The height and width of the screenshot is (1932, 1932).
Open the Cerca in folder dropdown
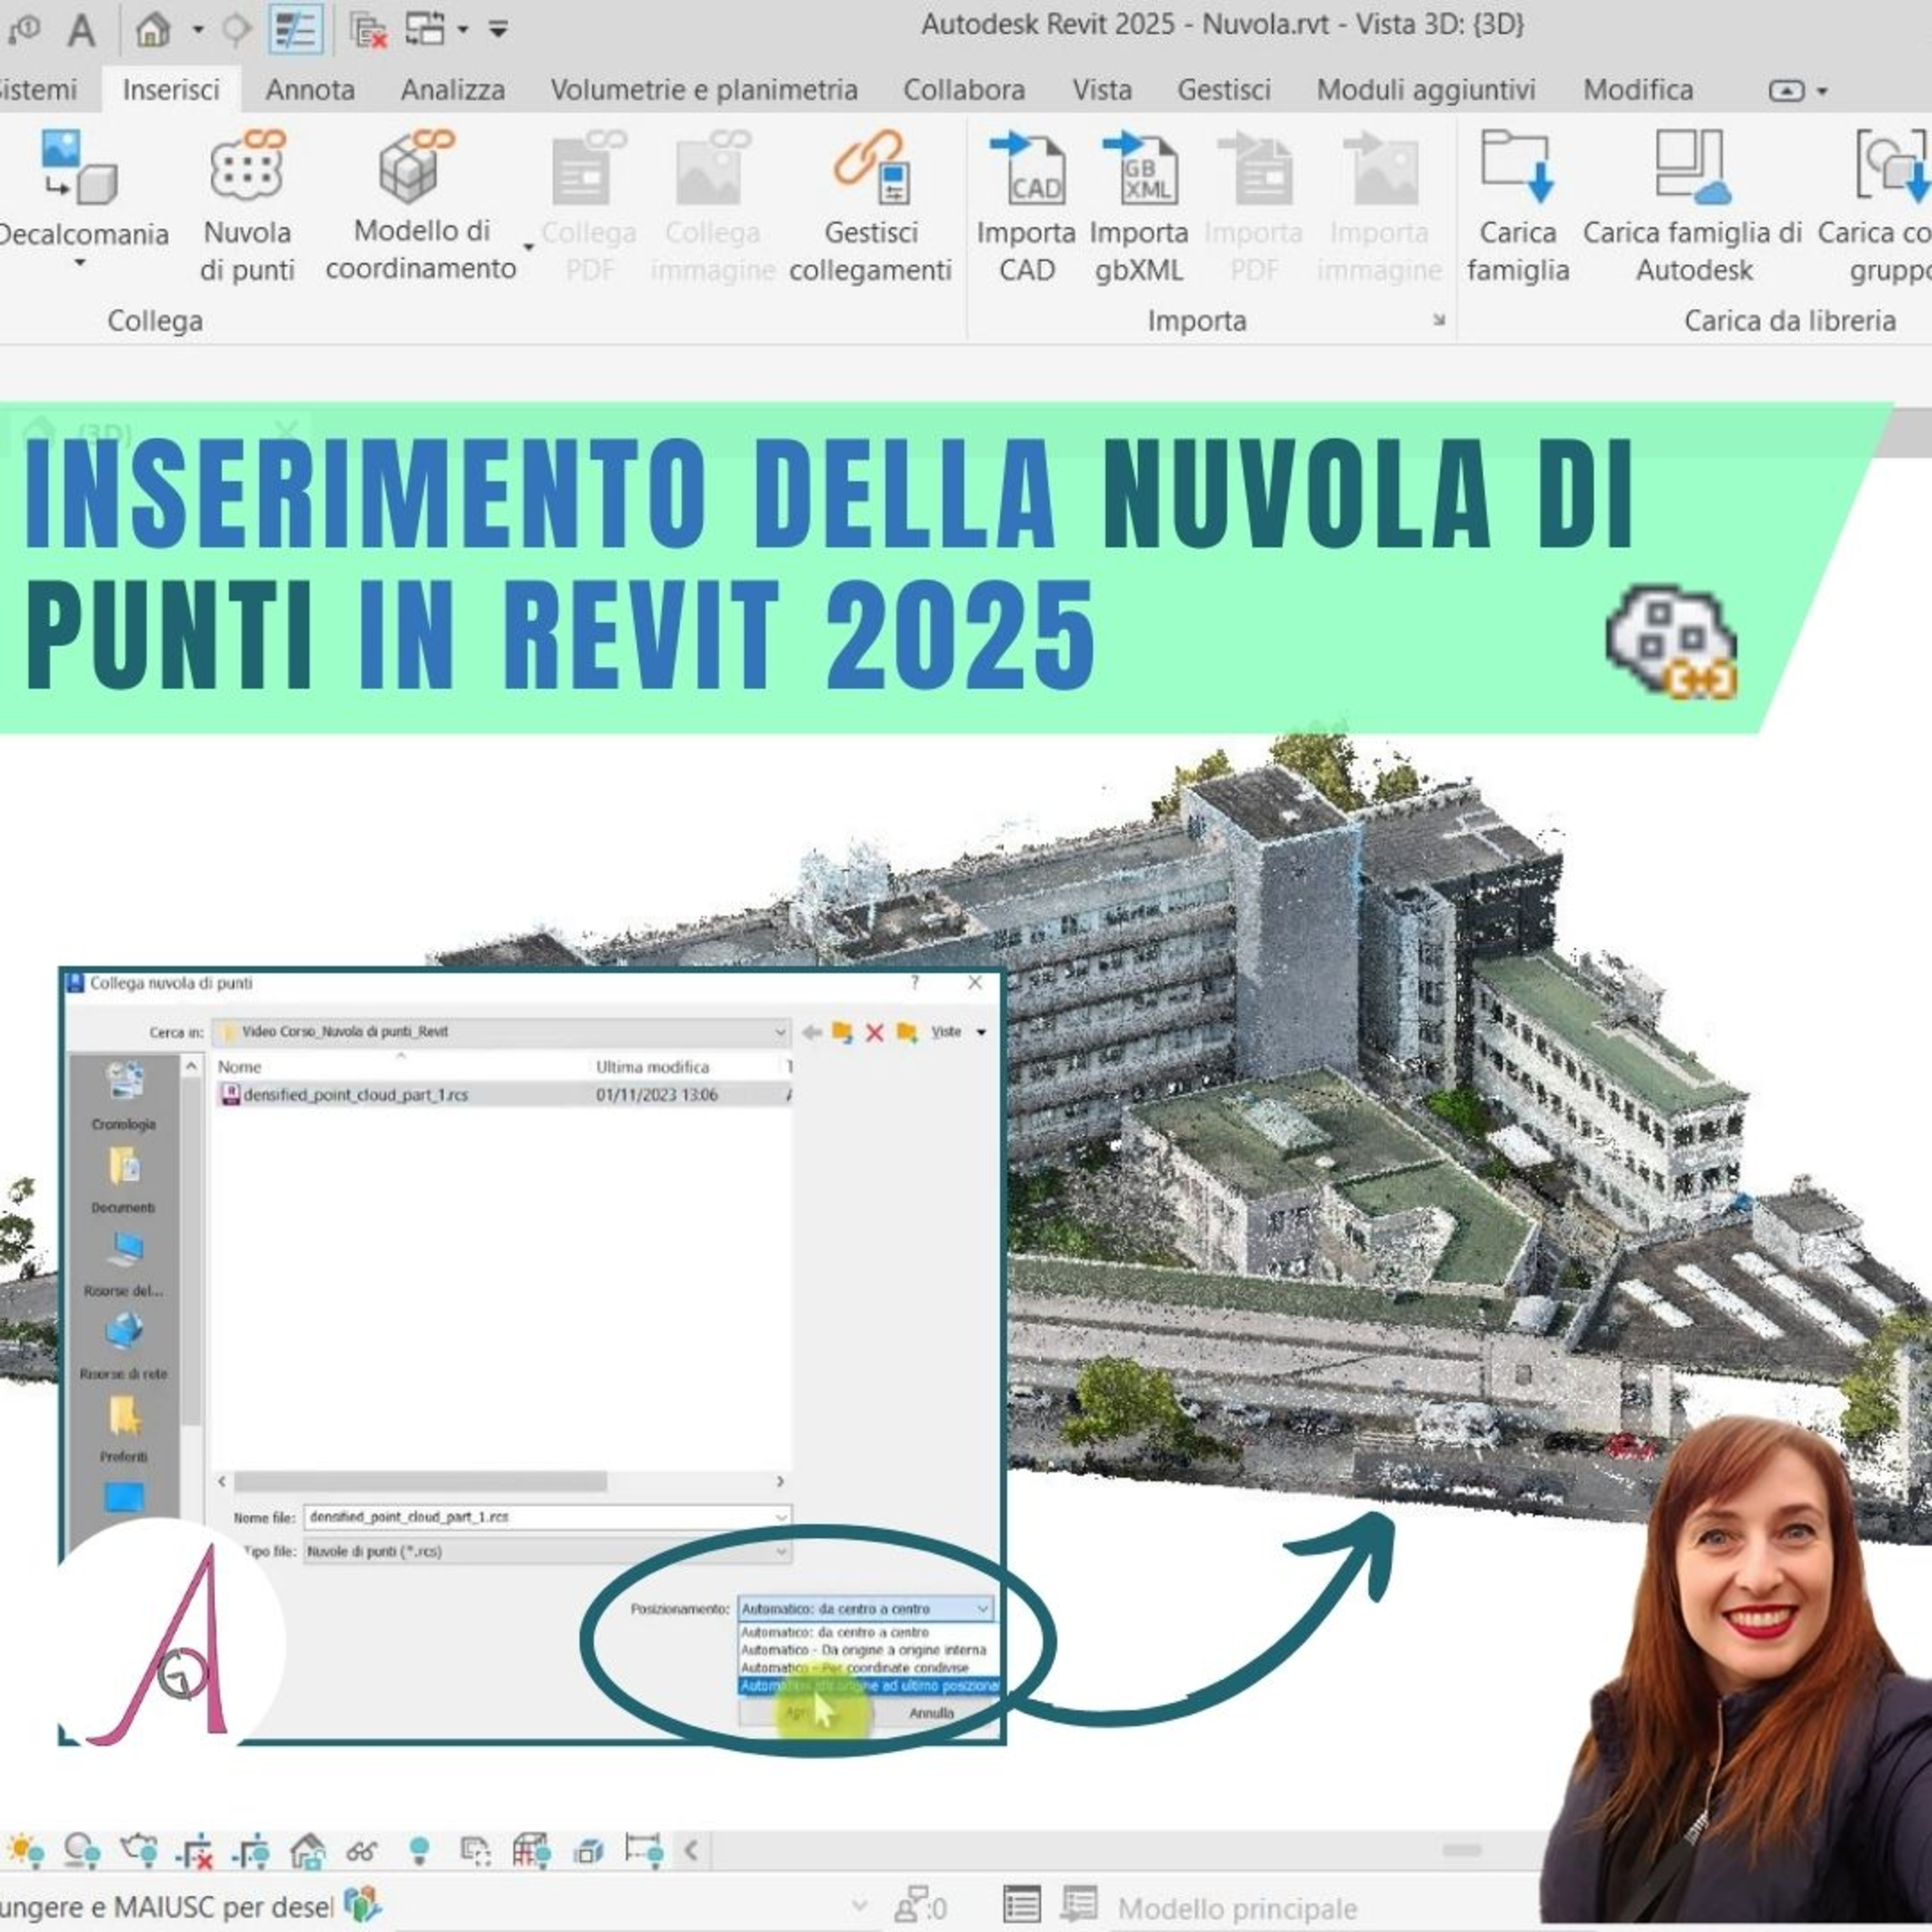780,1032
